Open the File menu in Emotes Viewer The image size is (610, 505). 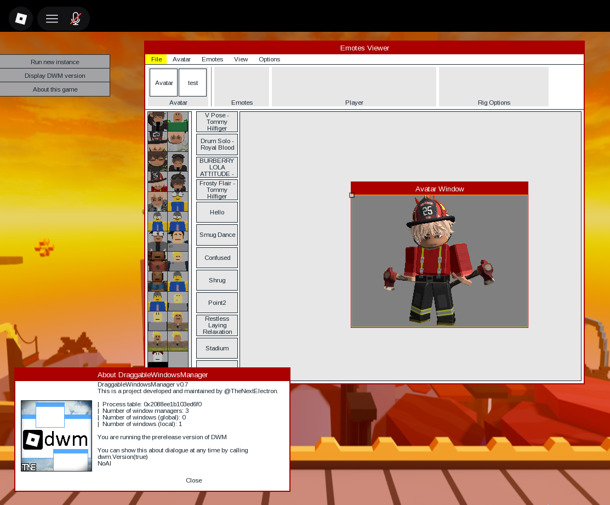coord(156,59)
